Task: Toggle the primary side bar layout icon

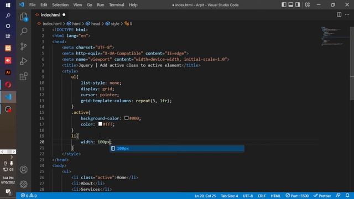Action: (x=284, y=4)
